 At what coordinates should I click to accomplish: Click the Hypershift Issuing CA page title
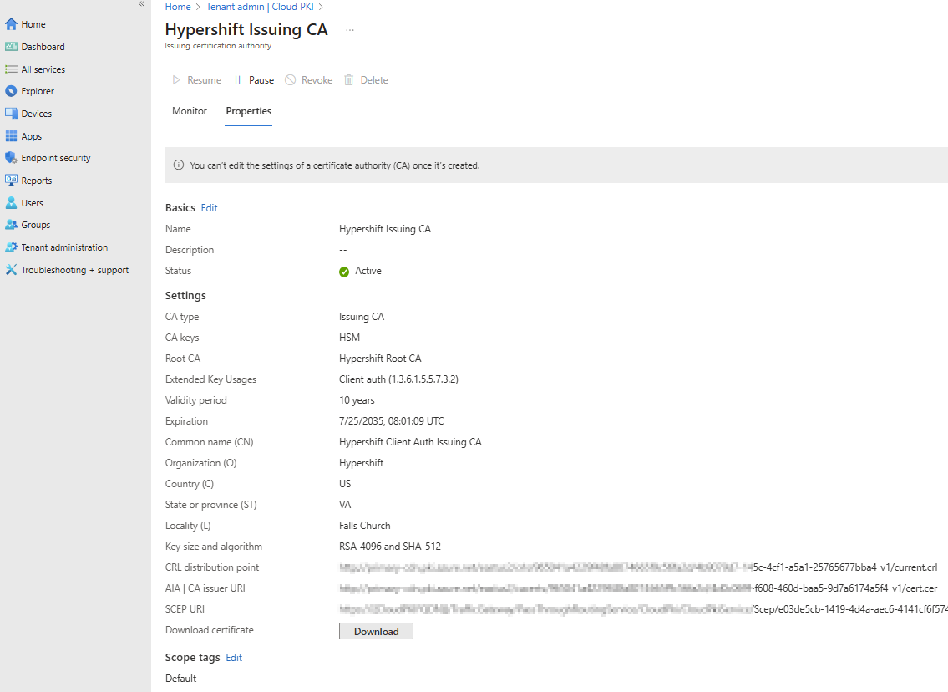[x=246, y=29]
